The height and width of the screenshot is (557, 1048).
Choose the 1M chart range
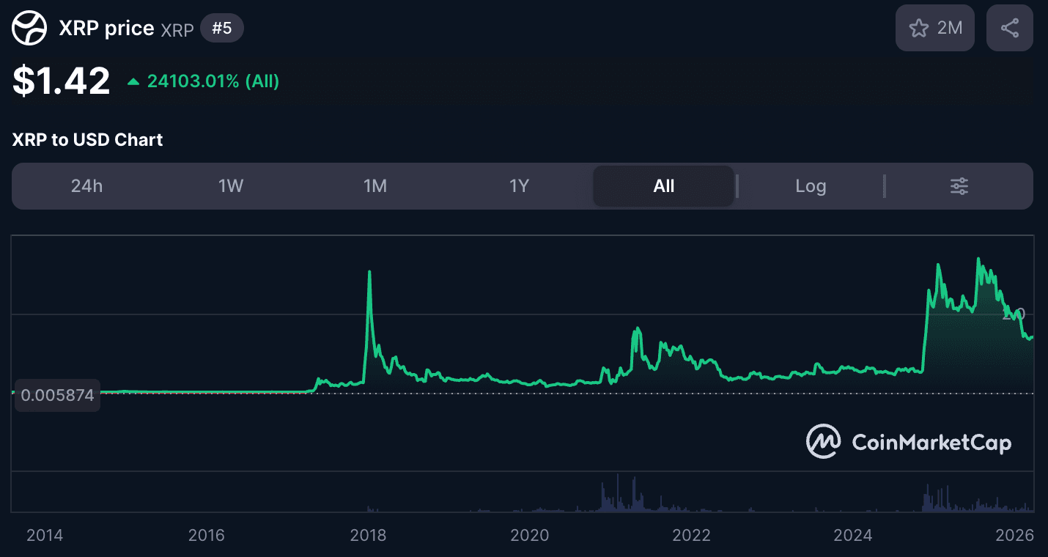click(375, 186)
